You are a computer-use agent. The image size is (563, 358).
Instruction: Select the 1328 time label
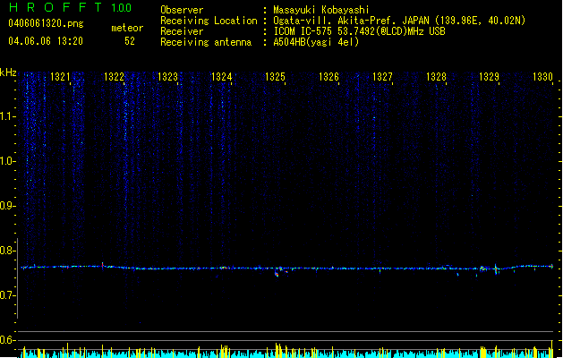coord(436,77)
